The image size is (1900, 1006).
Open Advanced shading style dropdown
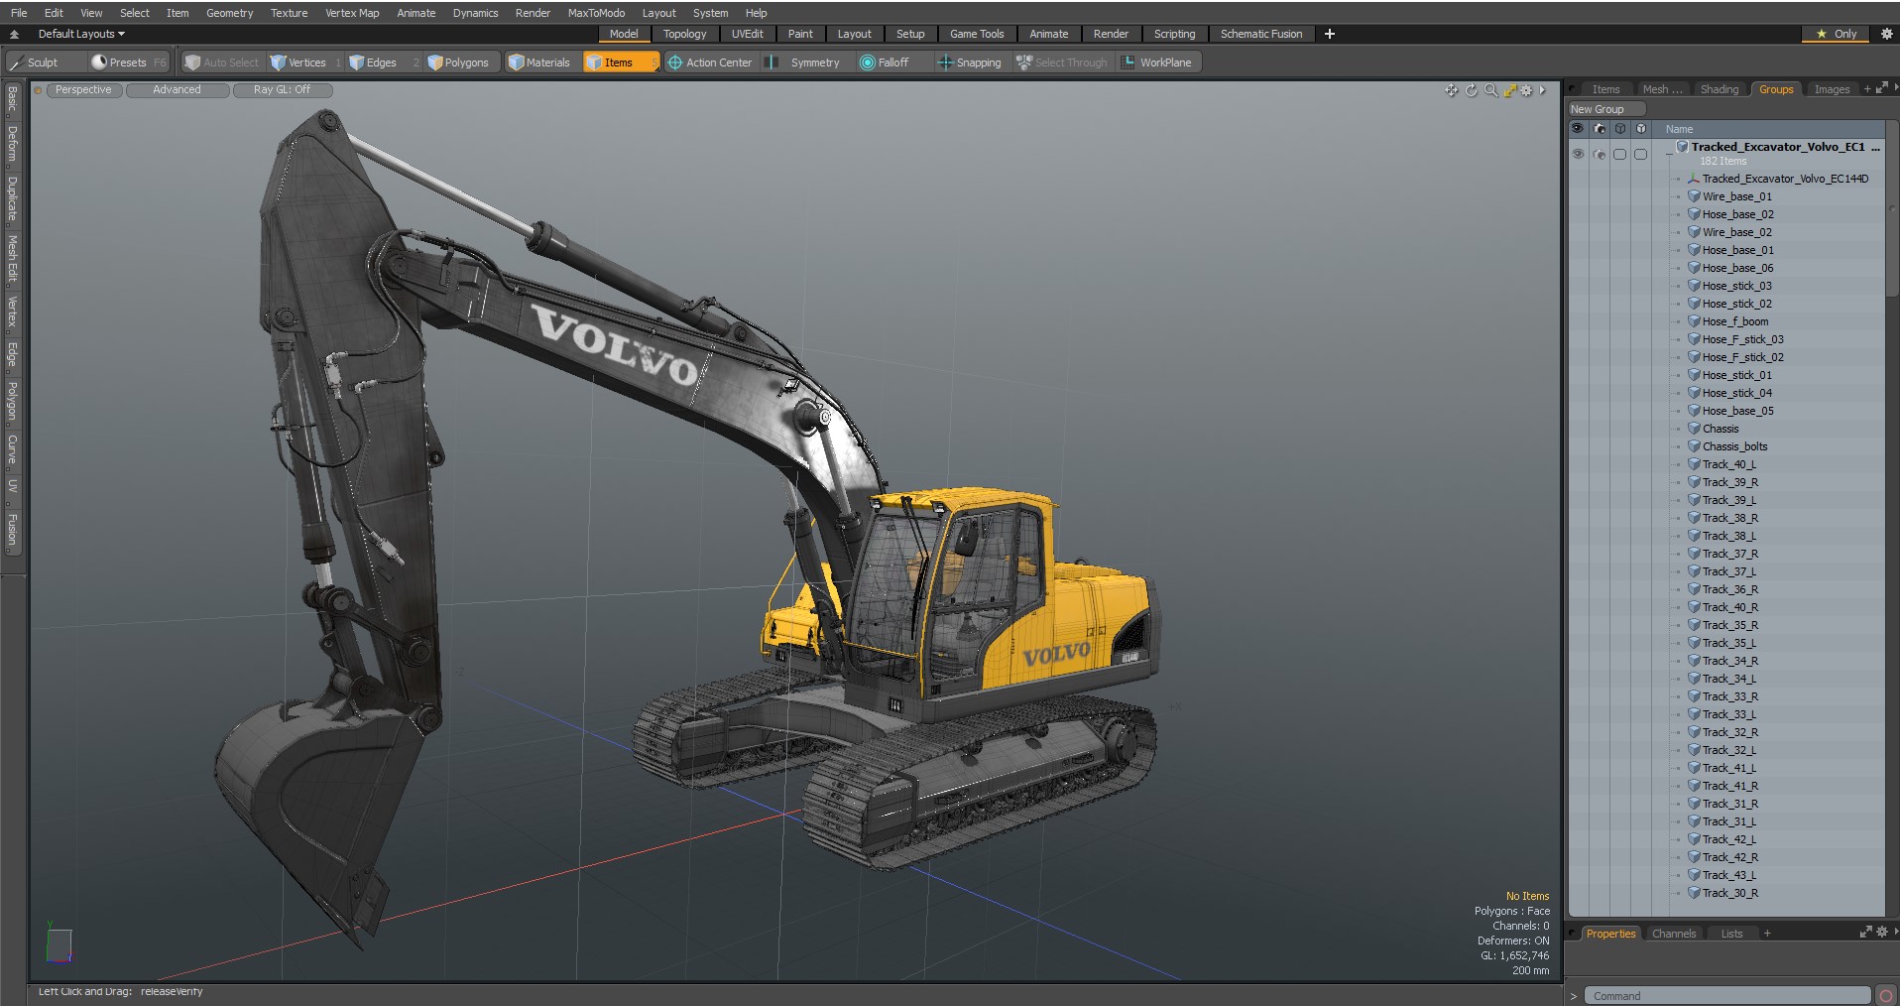(x=177, y=90)
